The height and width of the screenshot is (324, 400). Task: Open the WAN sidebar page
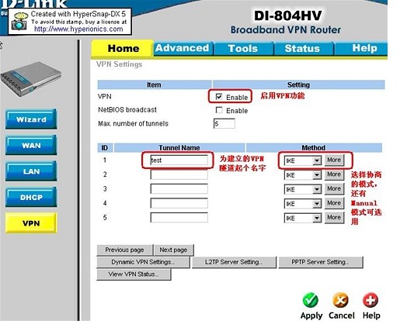(31, 145)
